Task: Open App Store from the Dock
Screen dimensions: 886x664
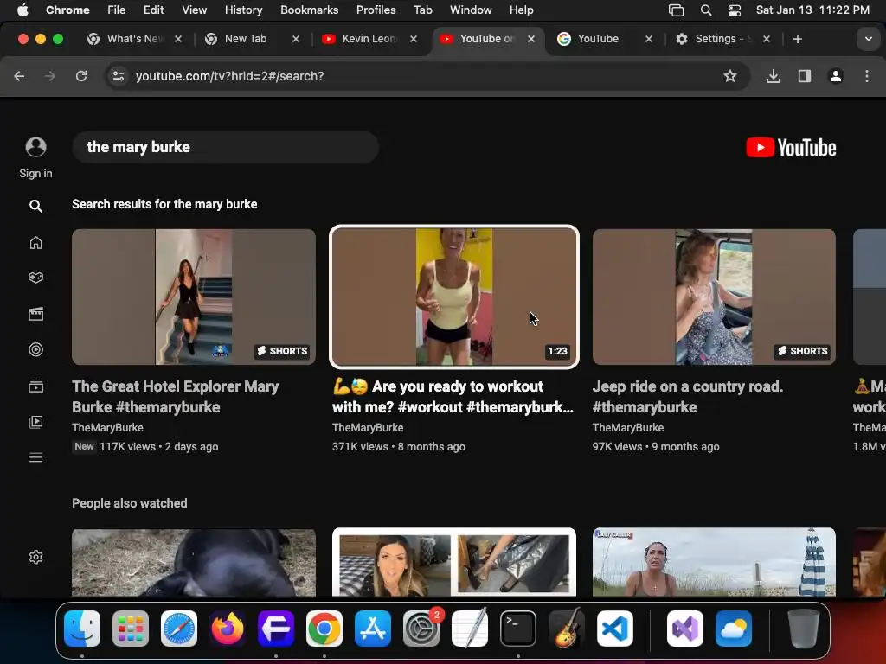Action: point(373,629)
